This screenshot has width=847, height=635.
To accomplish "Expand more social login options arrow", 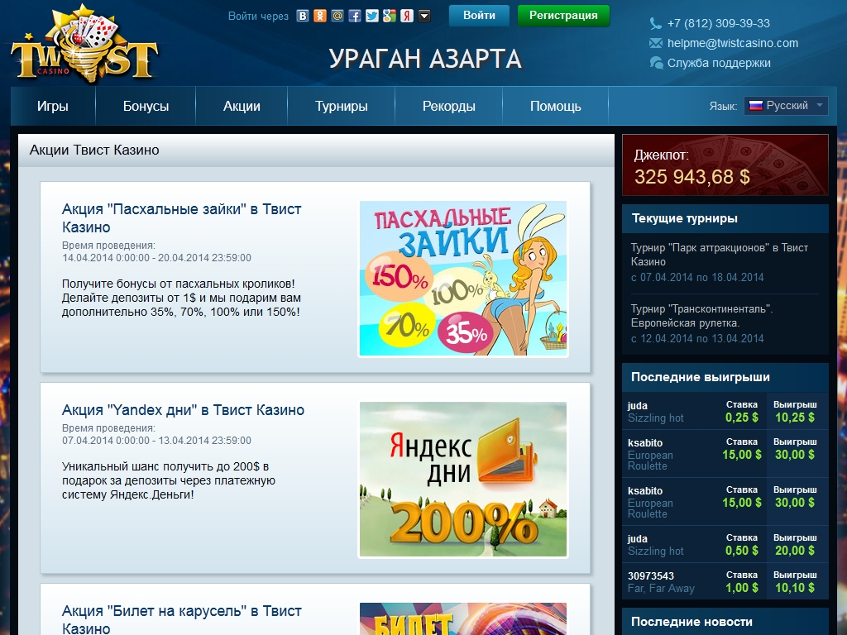I will pyautogui.click(x=424, y=16).
